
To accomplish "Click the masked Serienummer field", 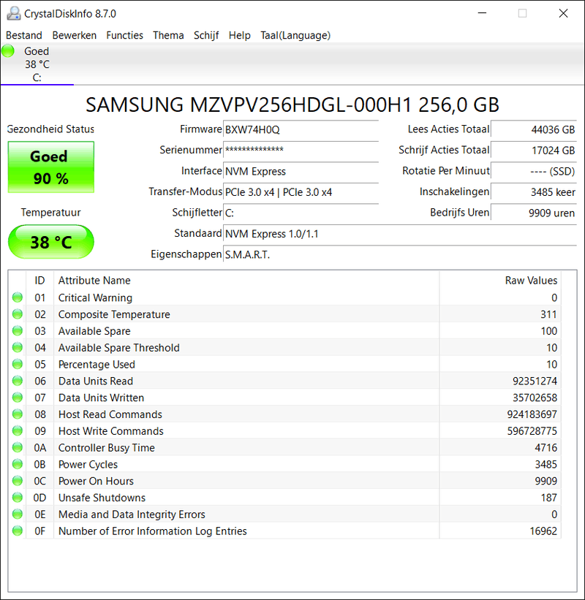I will [301, 151].
